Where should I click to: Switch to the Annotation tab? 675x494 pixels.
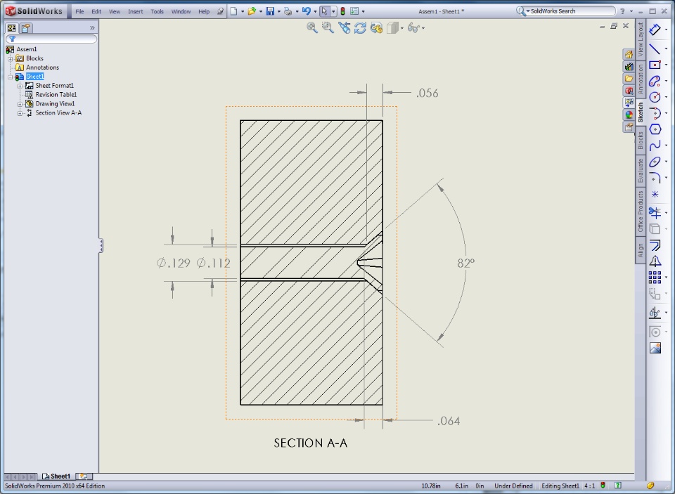[x=641, y=79]
